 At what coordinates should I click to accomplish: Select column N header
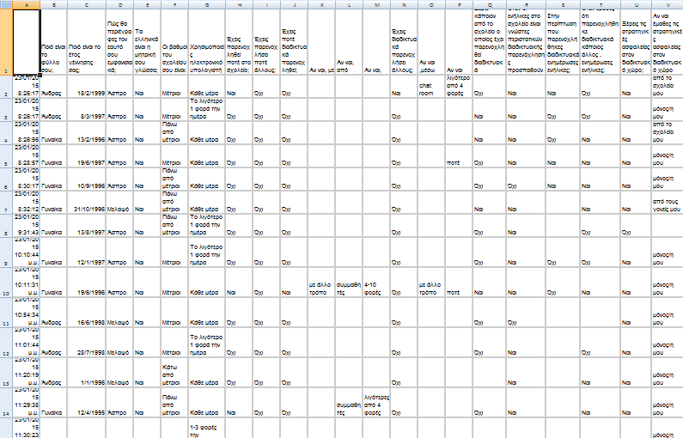pos(404,5)
